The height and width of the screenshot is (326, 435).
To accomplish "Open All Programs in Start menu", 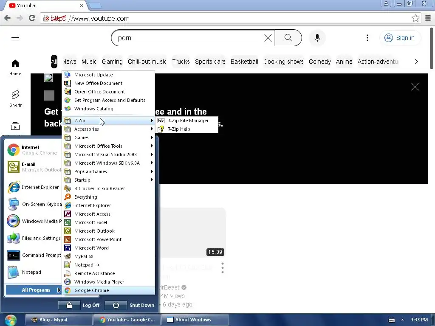I will 34,290.
